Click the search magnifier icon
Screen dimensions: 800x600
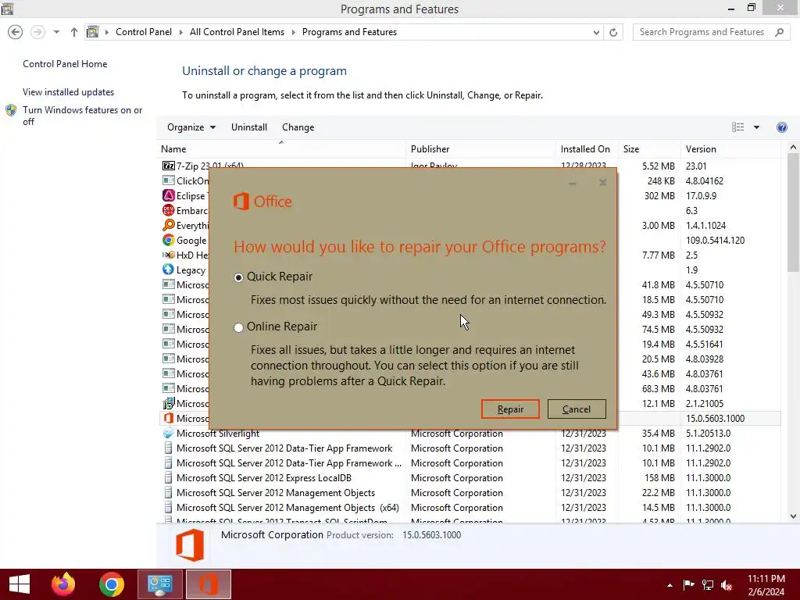(779, 32)
